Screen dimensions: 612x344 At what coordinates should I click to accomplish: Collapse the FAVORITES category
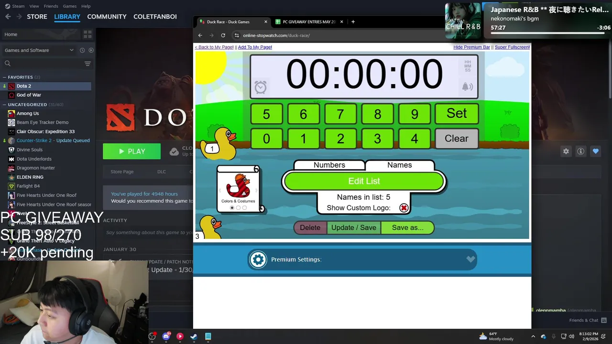(4, 77)
